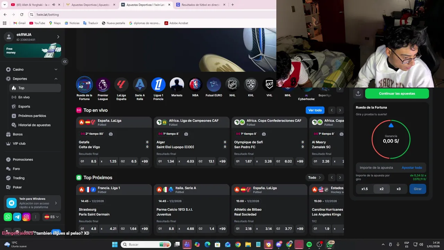Show +99 markets for Alger match
The image size is (444, 250).
coord(222,161)
